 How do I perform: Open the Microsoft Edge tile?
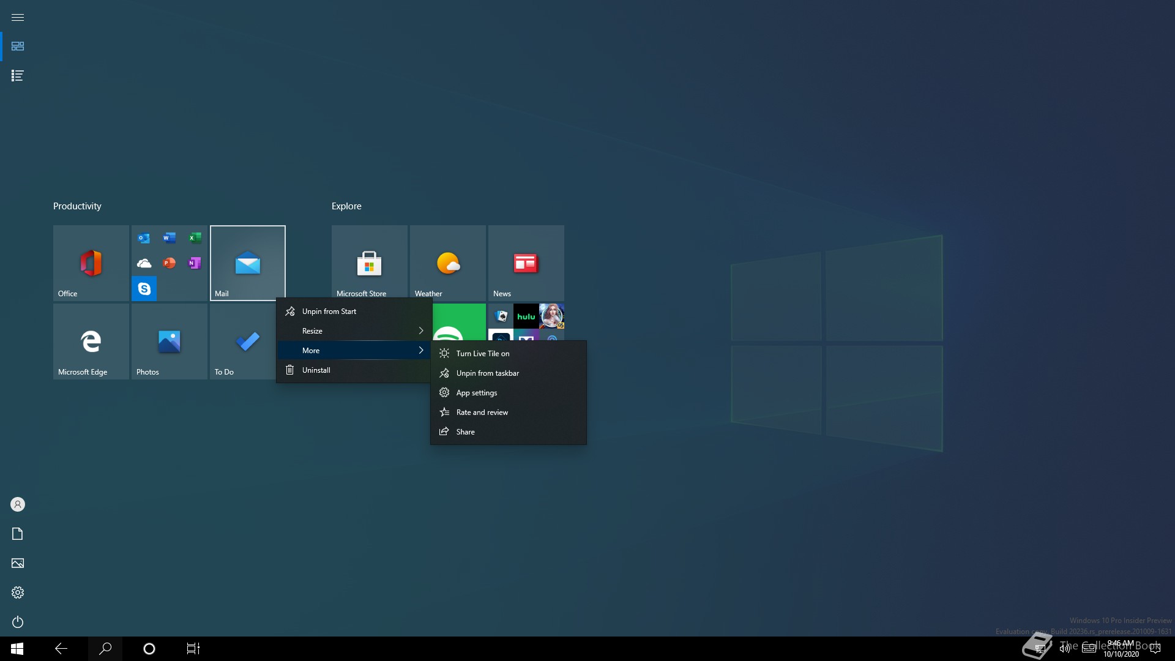[91, 342]
